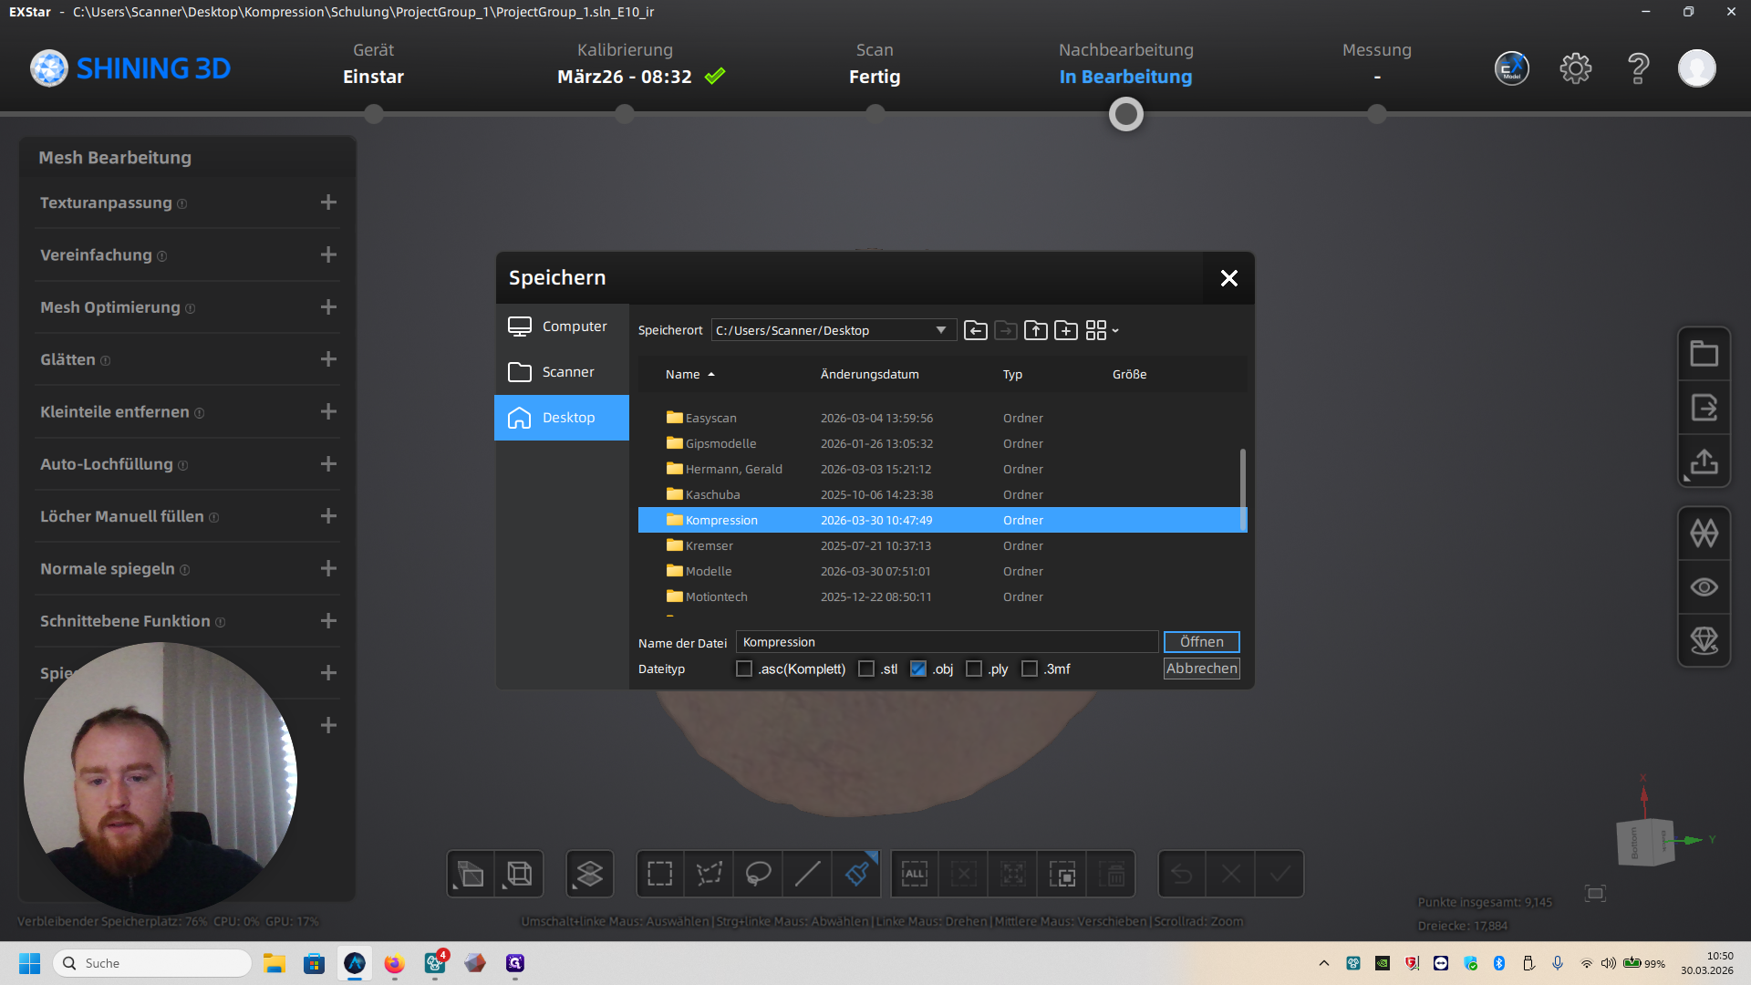Click the parent folder up icon
This screenshot has width=1751, height=985.
(1035, 330)
